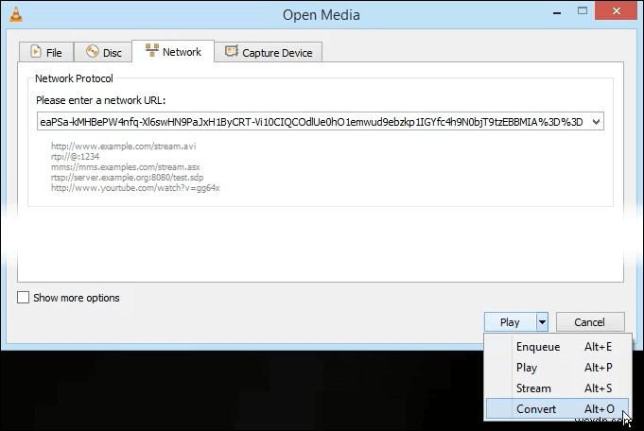Select Convert from the dropdown menu
The width and height of the screenshot is (644, 431).
pos(557,409)
